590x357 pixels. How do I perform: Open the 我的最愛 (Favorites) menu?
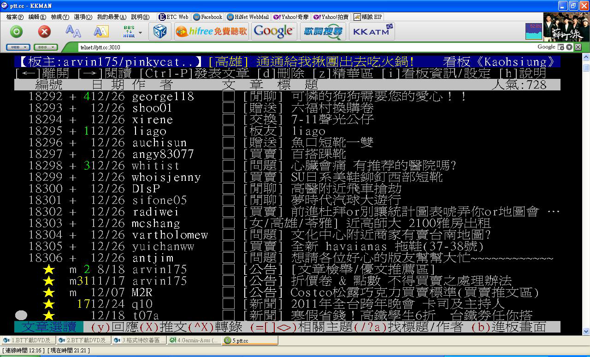coord(112,17)
